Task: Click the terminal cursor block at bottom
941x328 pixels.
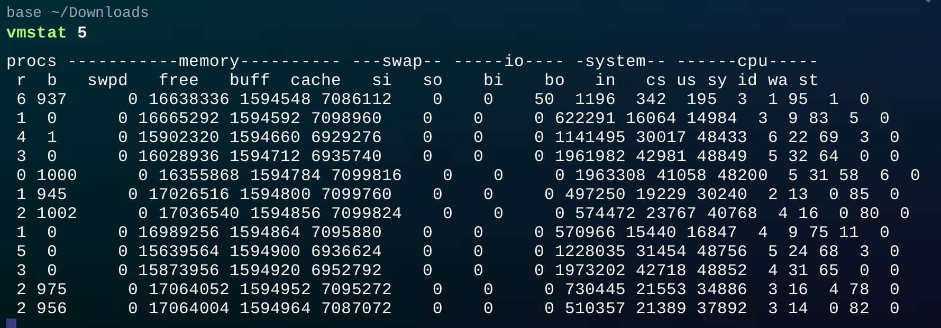Action: click(x=11, y=323)
